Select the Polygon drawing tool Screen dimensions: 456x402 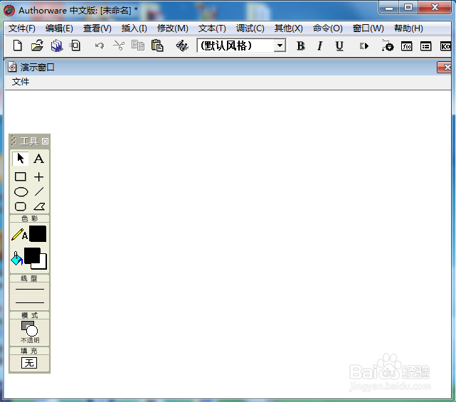tap(39, 206)
